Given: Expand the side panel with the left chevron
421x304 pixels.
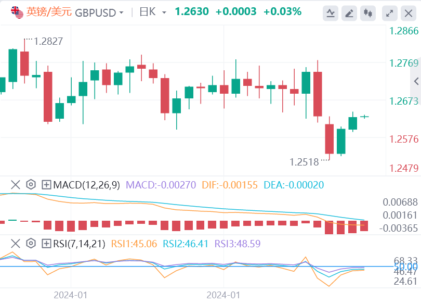Looking at the screenshot, I should [416, 81].
